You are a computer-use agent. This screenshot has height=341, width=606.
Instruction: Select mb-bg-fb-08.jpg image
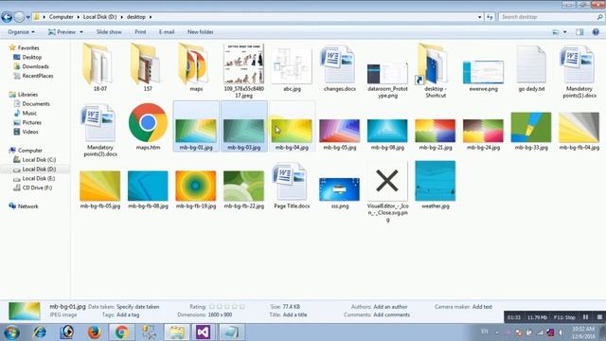click(x=148, y=189)
